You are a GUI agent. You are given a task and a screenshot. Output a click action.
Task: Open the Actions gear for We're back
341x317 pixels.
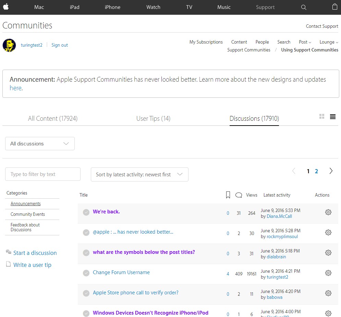coord(328,212)
